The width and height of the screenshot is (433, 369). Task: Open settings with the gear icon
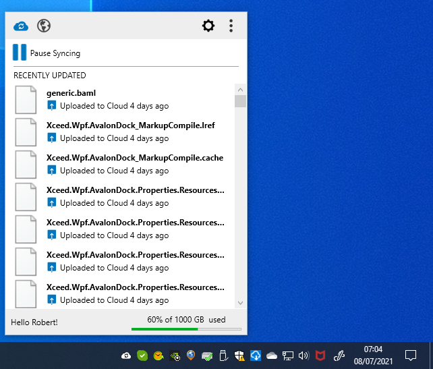coord(208,26)
